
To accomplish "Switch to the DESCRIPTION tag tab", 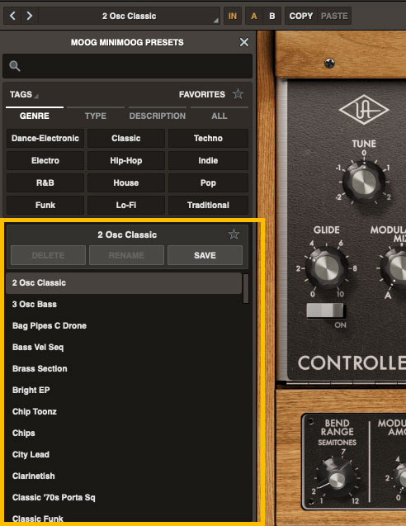I will (x=158, y=116).
